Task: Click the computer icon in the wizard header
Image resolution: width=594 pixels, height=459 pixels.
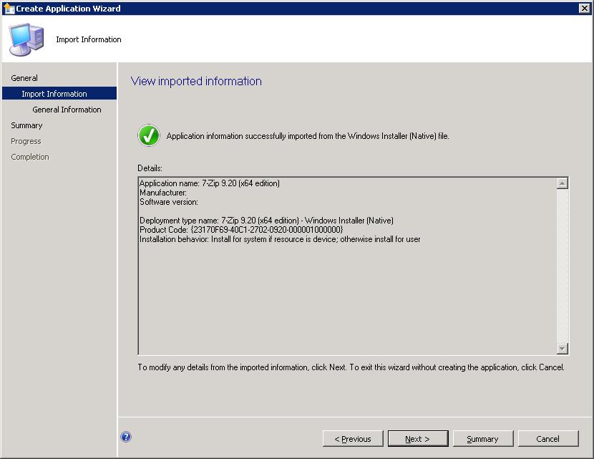Action: [26, 39]
